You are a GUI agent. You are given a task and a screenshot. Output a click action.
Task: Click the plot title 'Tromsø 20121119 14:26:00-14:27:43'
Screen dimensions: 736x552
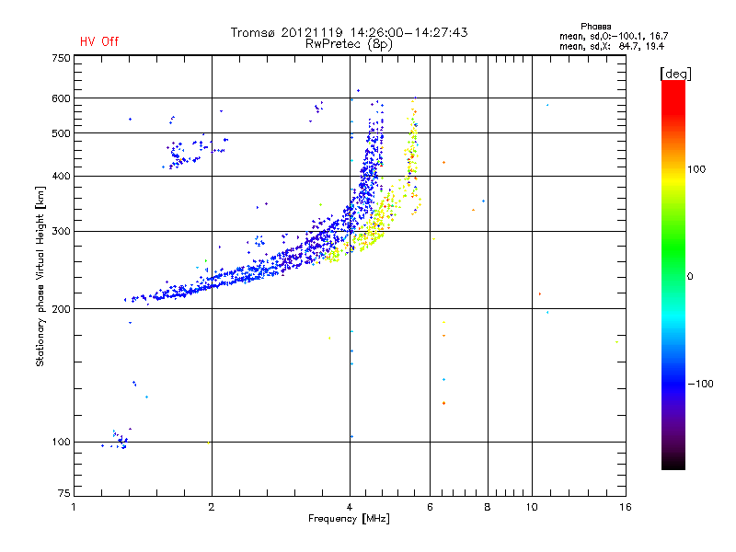tap(349, 32)
